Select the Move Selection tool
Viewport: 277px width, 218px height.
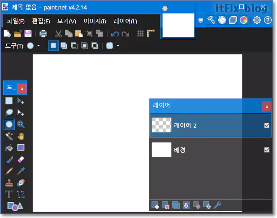(21, 112)
